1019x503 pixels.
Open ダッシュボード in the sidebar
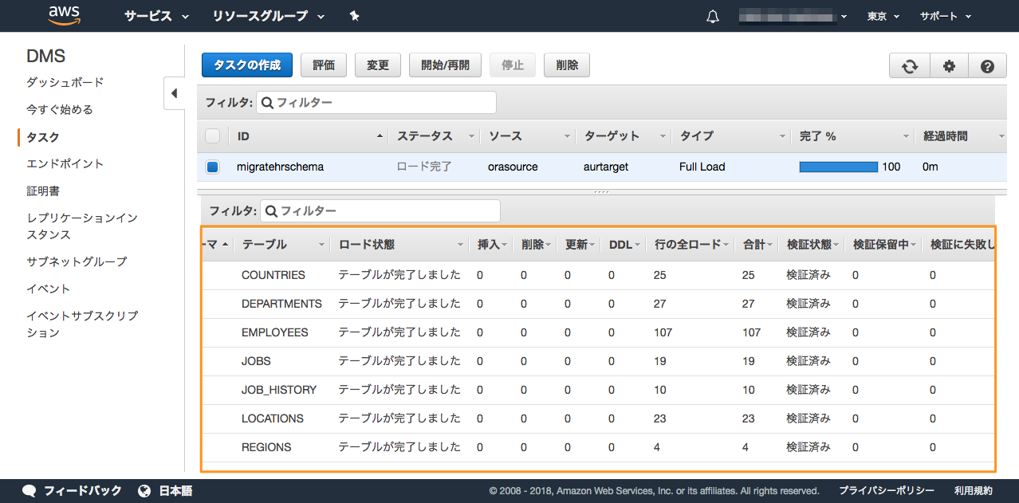[65, 82]
